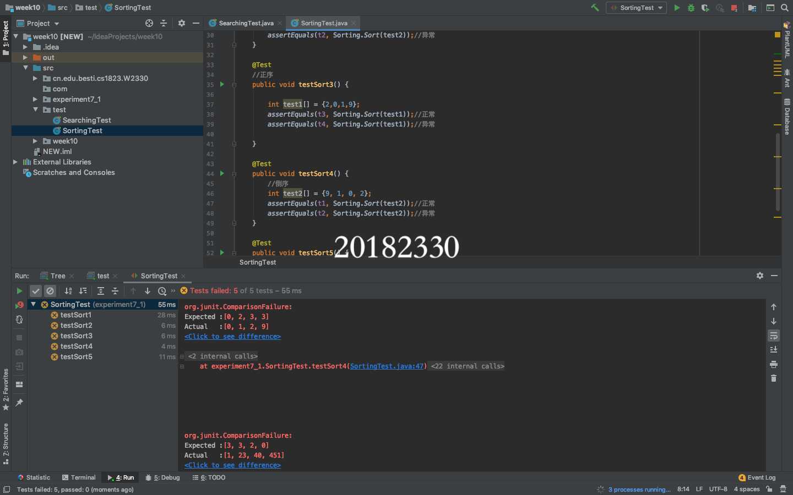Run SortingTest with coverage

pyautogui.click(x=705, y=8)
